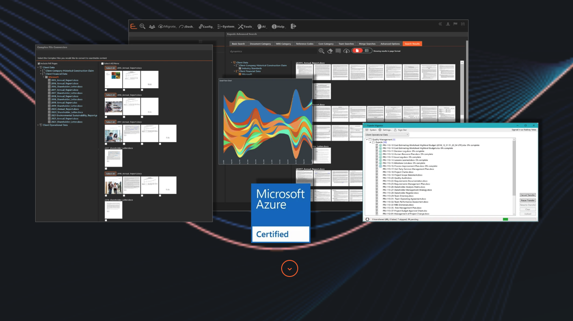This screenshot has height=321, width=573.
Task: Open the System menu in main toolbar
Action: [x=226, y=26]
